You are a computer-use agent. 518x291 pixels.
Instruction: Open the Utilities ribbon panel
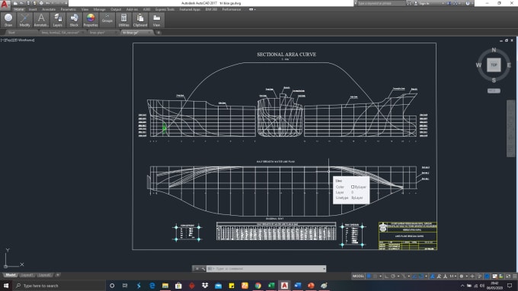123,20
